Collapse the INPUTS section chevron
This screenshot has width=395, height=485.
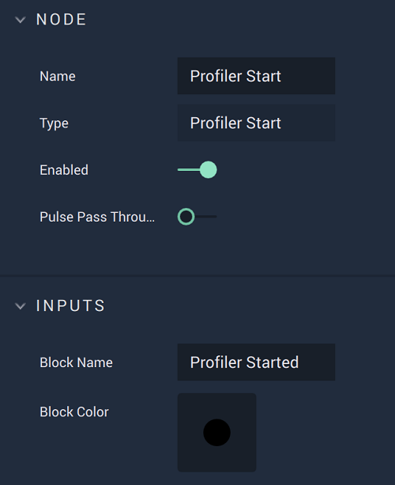pos(21,306)
